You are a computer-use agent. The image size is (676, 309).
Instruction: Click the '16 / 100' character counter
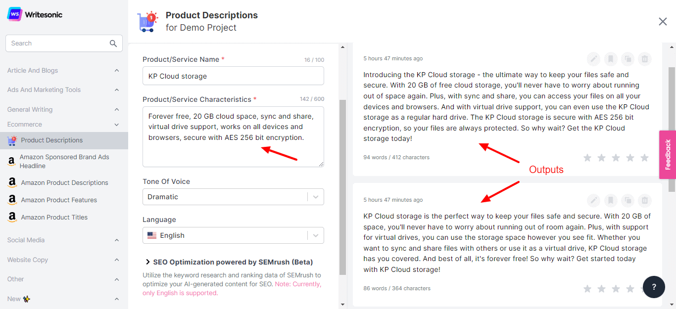pos(314,60)
